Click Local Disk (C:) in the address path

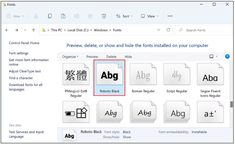(78, 30)
